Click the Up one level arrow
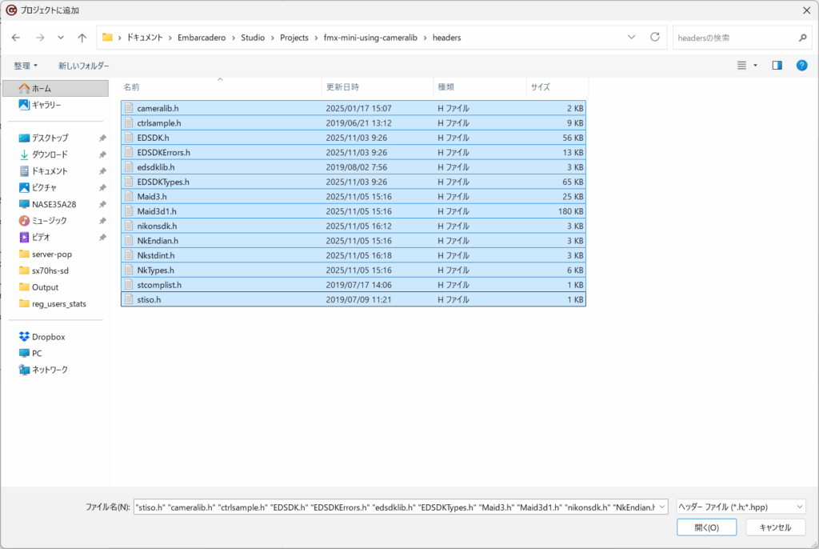Screen dimensions: 819x549 [82, 38]
